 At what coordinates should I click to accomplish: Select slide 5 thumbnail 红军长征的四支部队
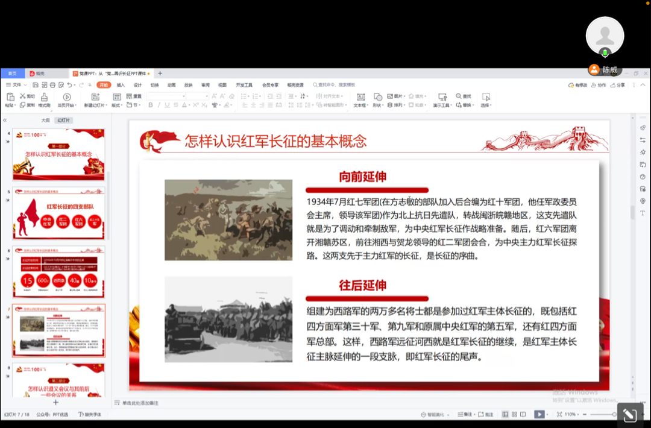click(59, 213)
